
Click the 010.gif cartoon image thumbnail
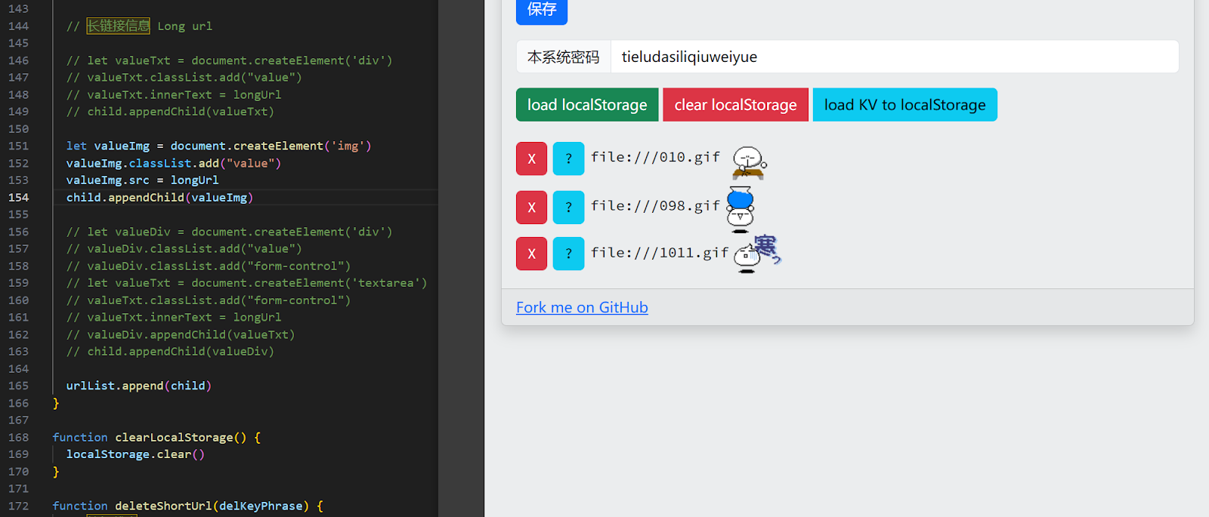click(x=749, y=162)
